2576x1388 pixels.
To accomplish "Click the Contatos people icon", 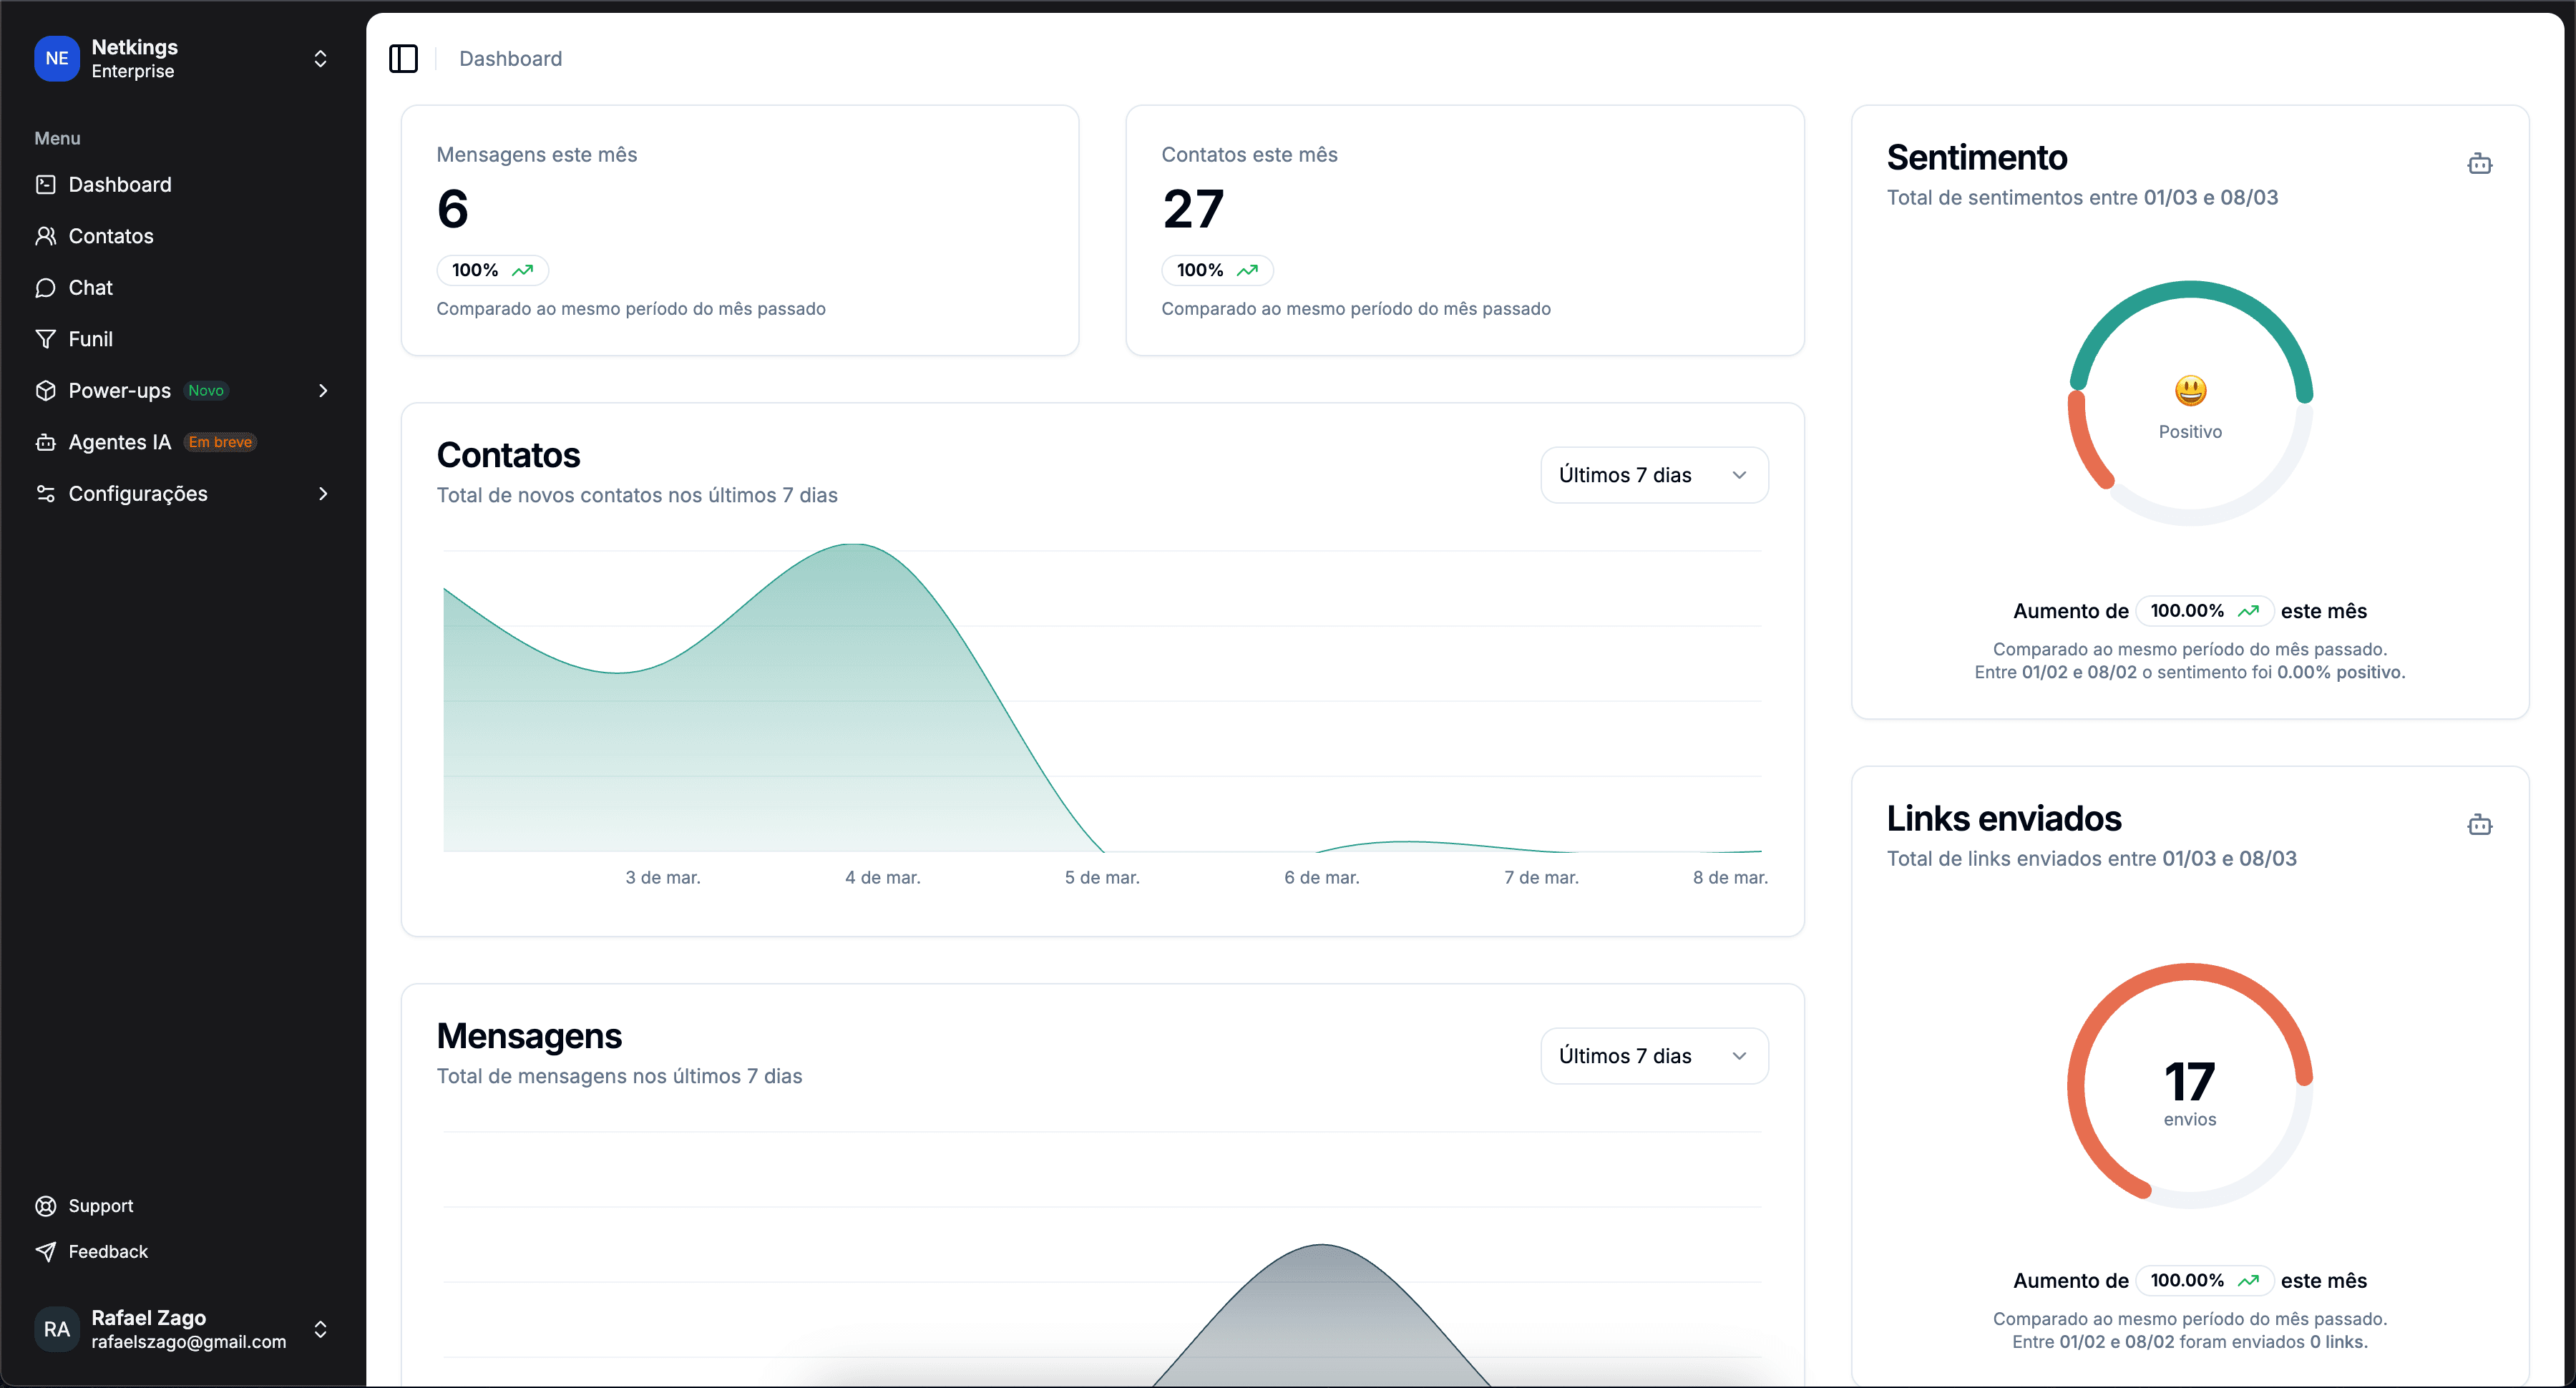I will pos(45,236).
